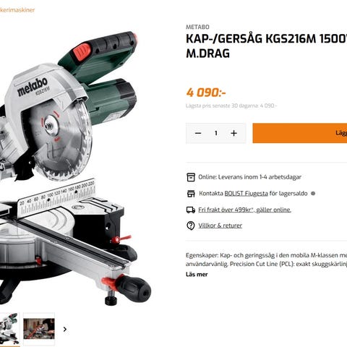Click the grey stock status dot

pos(313,194)
